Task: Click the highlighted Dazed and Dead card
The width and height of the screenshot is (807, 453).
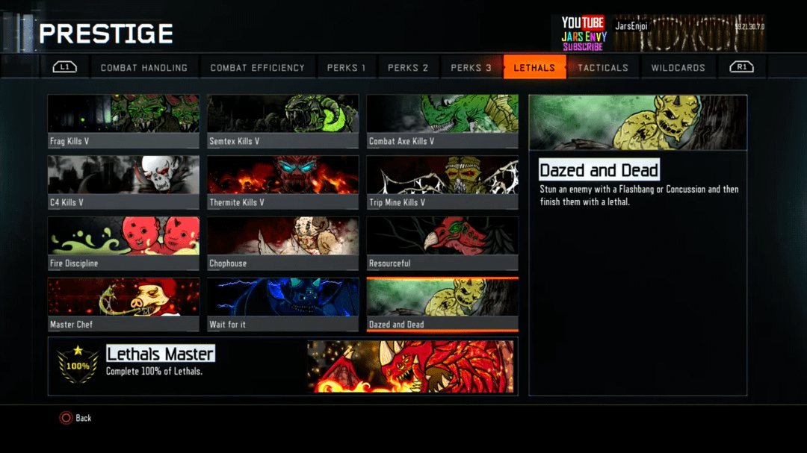Action: coord(442,304)
